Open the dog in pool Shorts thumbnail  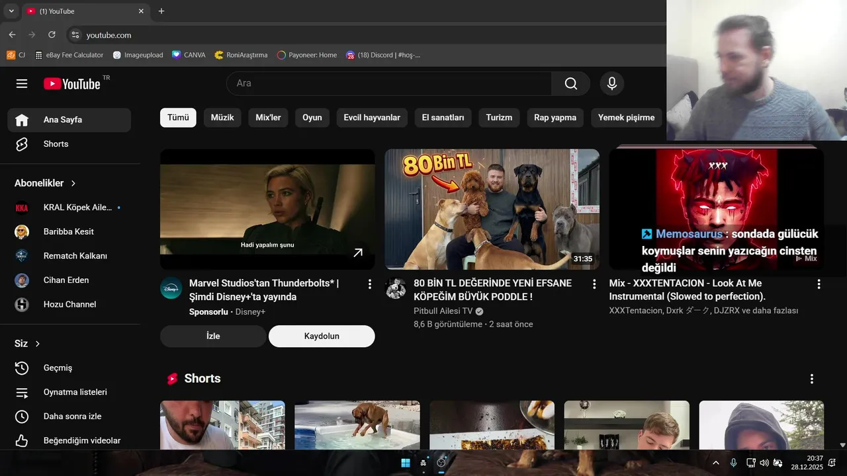(x=357, y=425)
